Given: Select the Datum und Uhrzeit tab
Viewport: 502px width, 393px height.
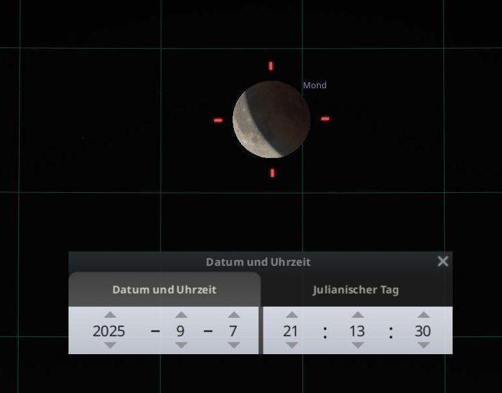Looking at the screenshot, I should coord(164,290).
